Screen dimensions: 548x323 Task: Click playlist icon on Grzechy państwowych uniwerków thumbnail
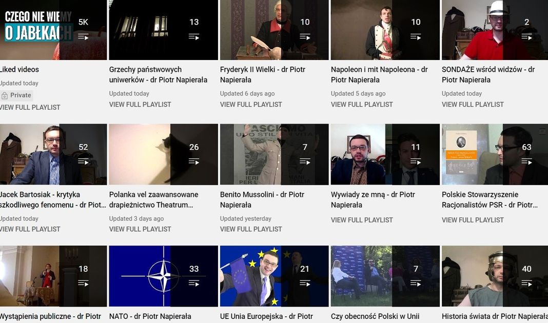pos(194,37)
